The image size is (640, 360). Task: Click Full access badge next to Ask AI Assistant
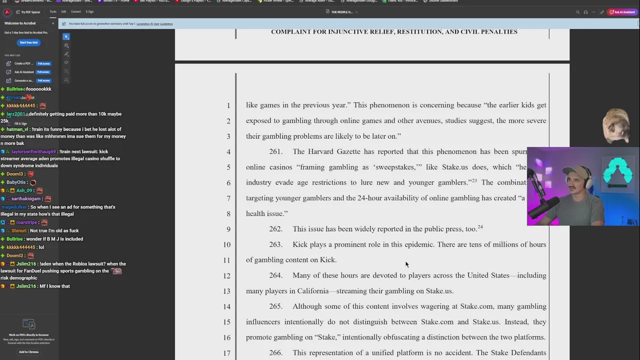pos(43,72)
